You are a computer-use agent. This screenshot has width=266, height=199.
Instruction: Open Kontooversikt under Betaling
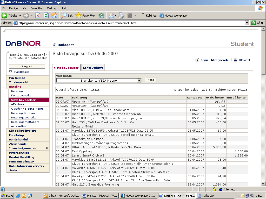tap(21, 95)
